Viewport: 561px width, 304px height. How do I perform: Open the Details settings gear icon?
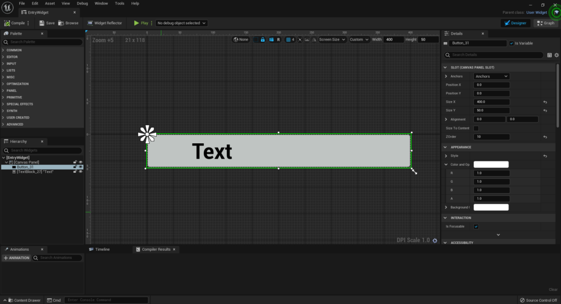tap(557, 55)
